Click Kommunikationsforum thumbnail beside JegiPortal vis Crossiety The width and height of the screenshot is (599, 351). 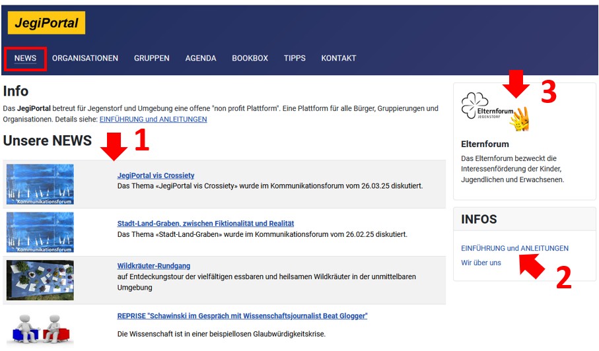point(40,184)
